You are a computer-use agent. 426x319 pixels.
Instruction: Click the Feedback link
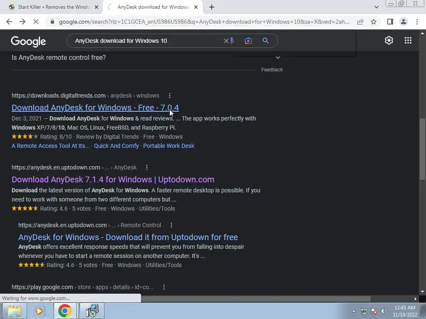click(x=272, y=70)
